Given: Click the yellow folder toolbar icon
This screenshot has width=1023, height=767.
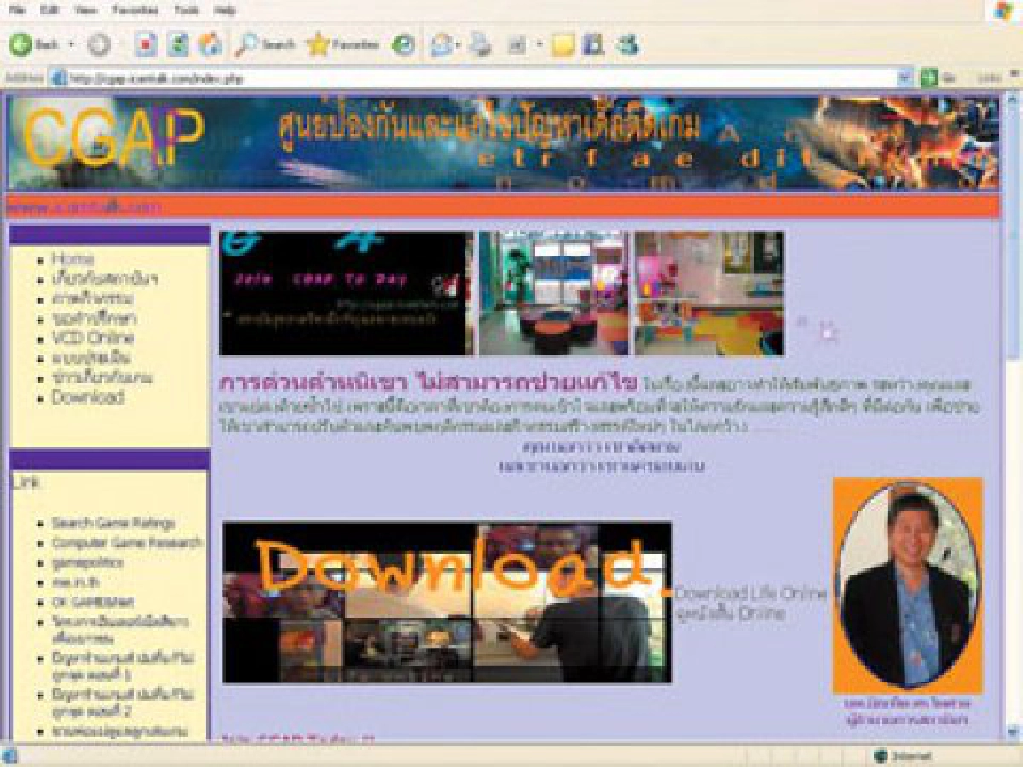Looking at the screenshot, I should point(562,45).
